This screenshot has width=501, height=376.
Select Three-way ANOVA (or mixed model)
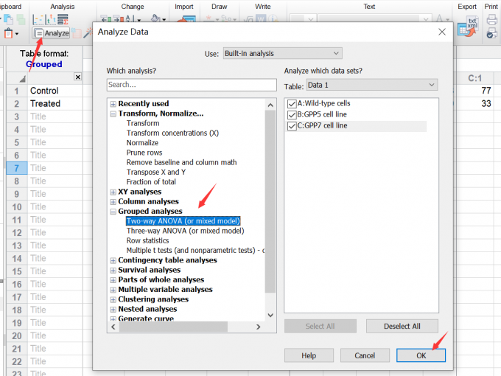pyautogui.click(x=185, y=231)
